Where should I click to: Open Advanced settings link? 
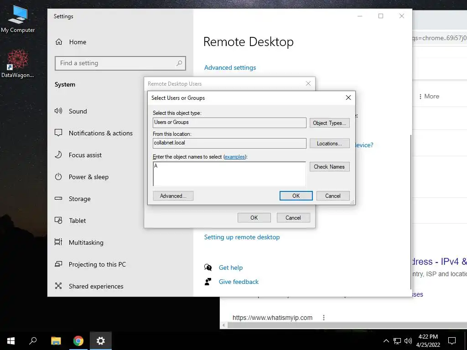click(x=230, y=67)
